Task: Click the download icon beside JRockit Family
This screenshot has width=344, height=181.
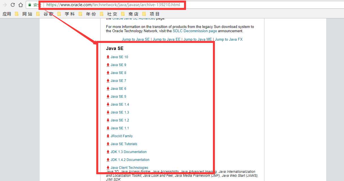Action: click(108, 136)
